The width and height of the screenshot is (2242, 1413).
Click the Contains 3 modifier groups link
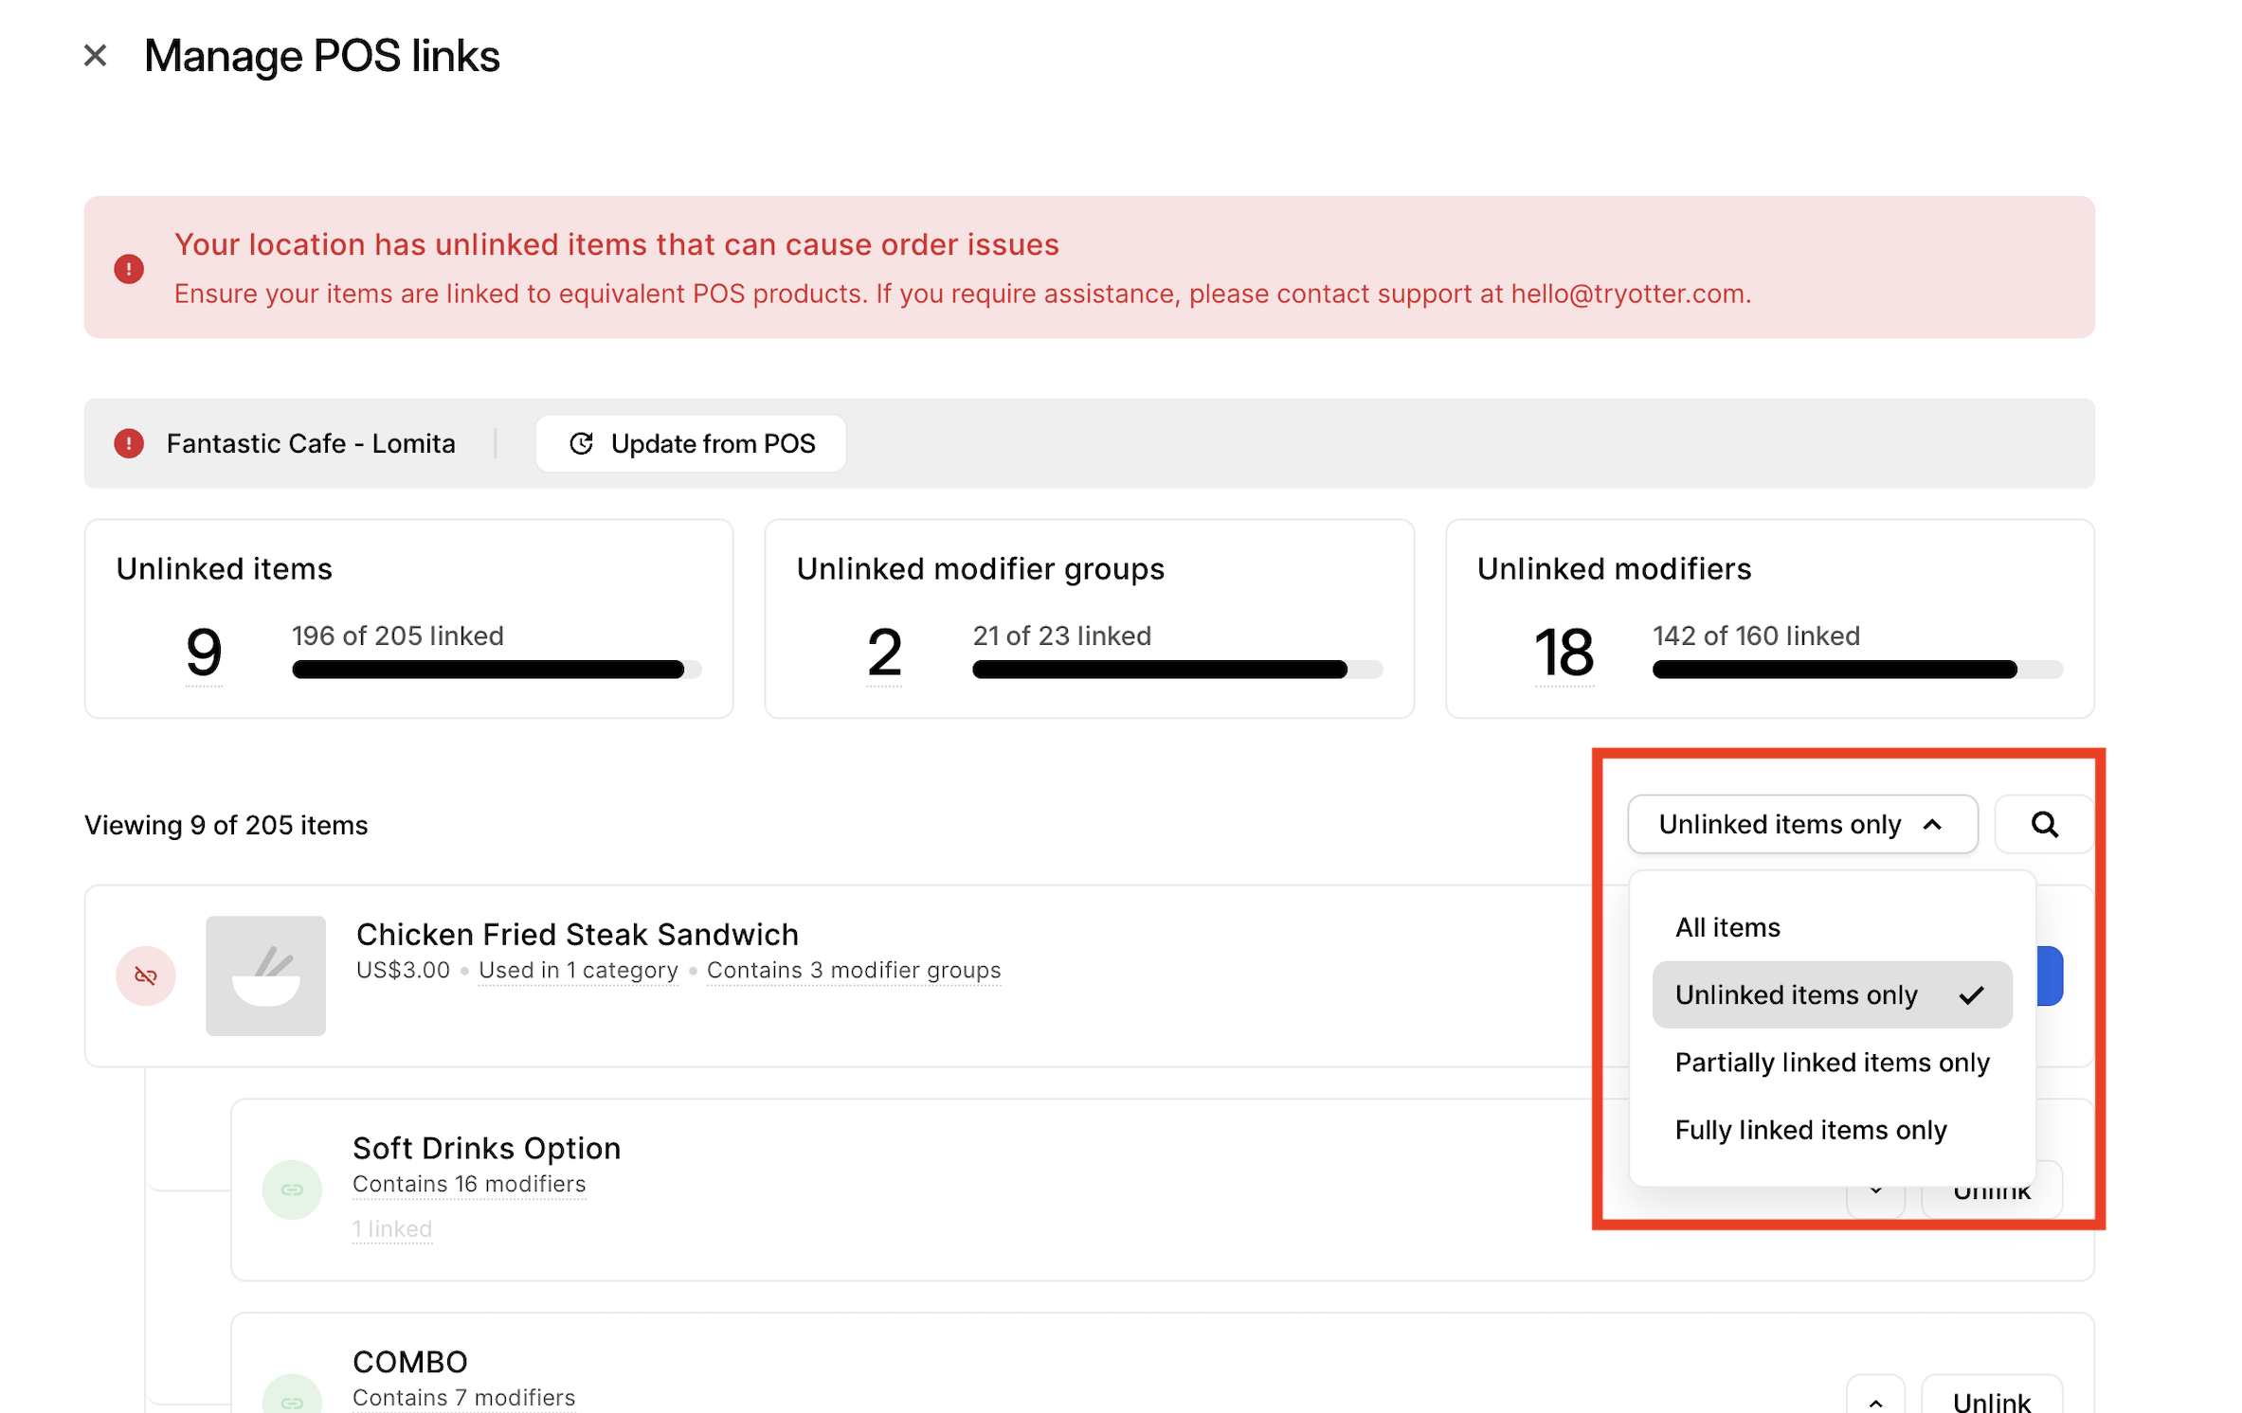pos(853,971)
